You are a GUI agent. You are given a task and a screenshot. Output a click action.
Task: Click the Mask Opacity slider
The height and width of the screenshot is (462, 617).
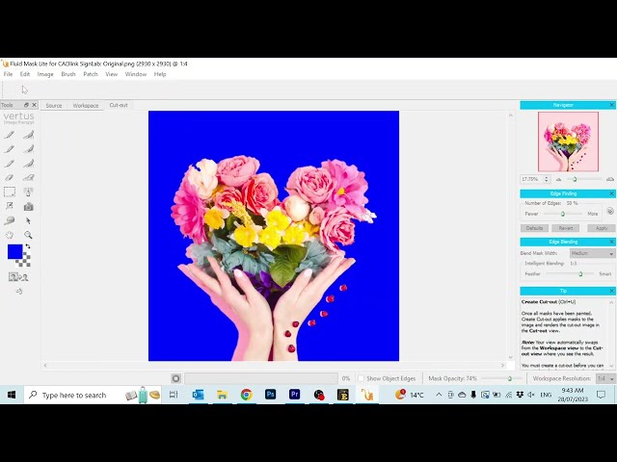coord(501,378)
